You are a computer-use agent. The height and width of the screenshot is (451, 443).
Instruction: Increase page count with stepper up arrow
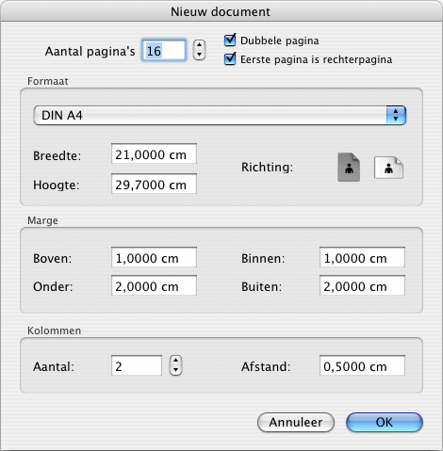[x=199, y=45]
